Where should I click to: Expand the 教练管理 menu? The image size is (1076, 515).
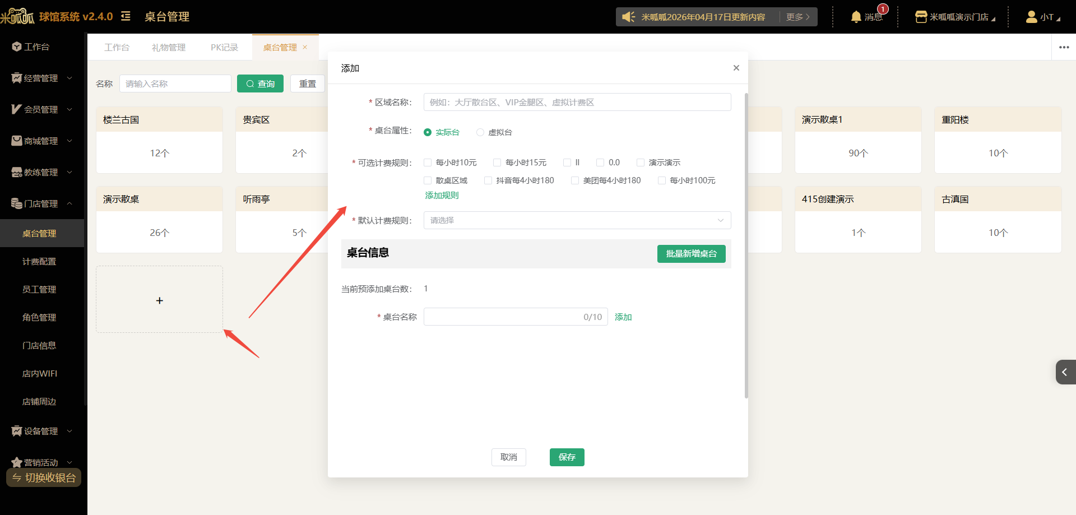[69, 172]
